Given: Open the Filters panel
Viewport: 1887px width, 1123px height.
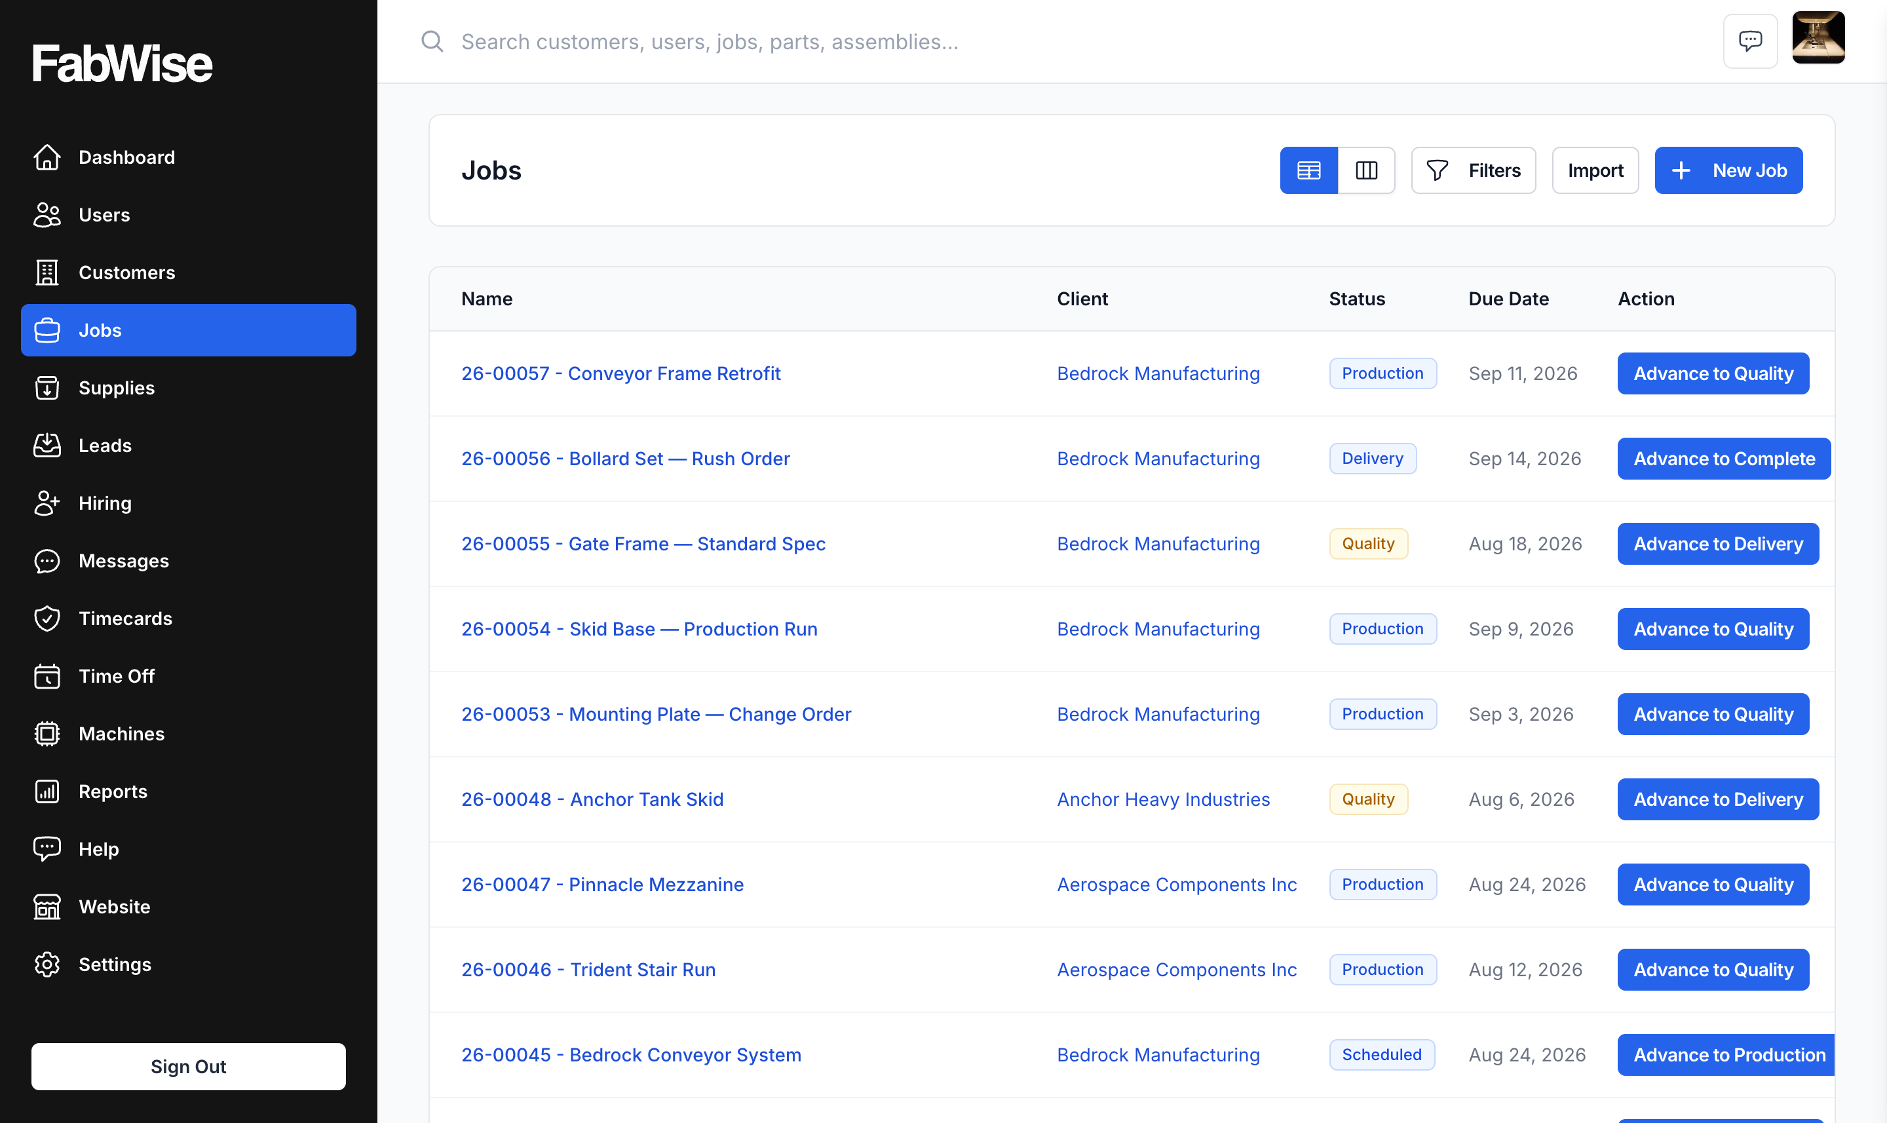Looking at the screenshot, I should pos(1473,170).
